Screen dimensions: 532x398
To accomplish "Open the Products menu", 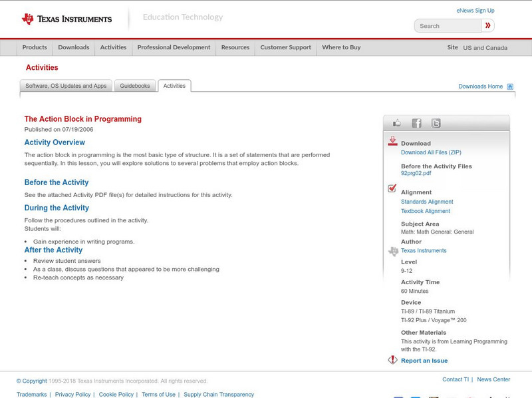I will click(x=35, y=47).
